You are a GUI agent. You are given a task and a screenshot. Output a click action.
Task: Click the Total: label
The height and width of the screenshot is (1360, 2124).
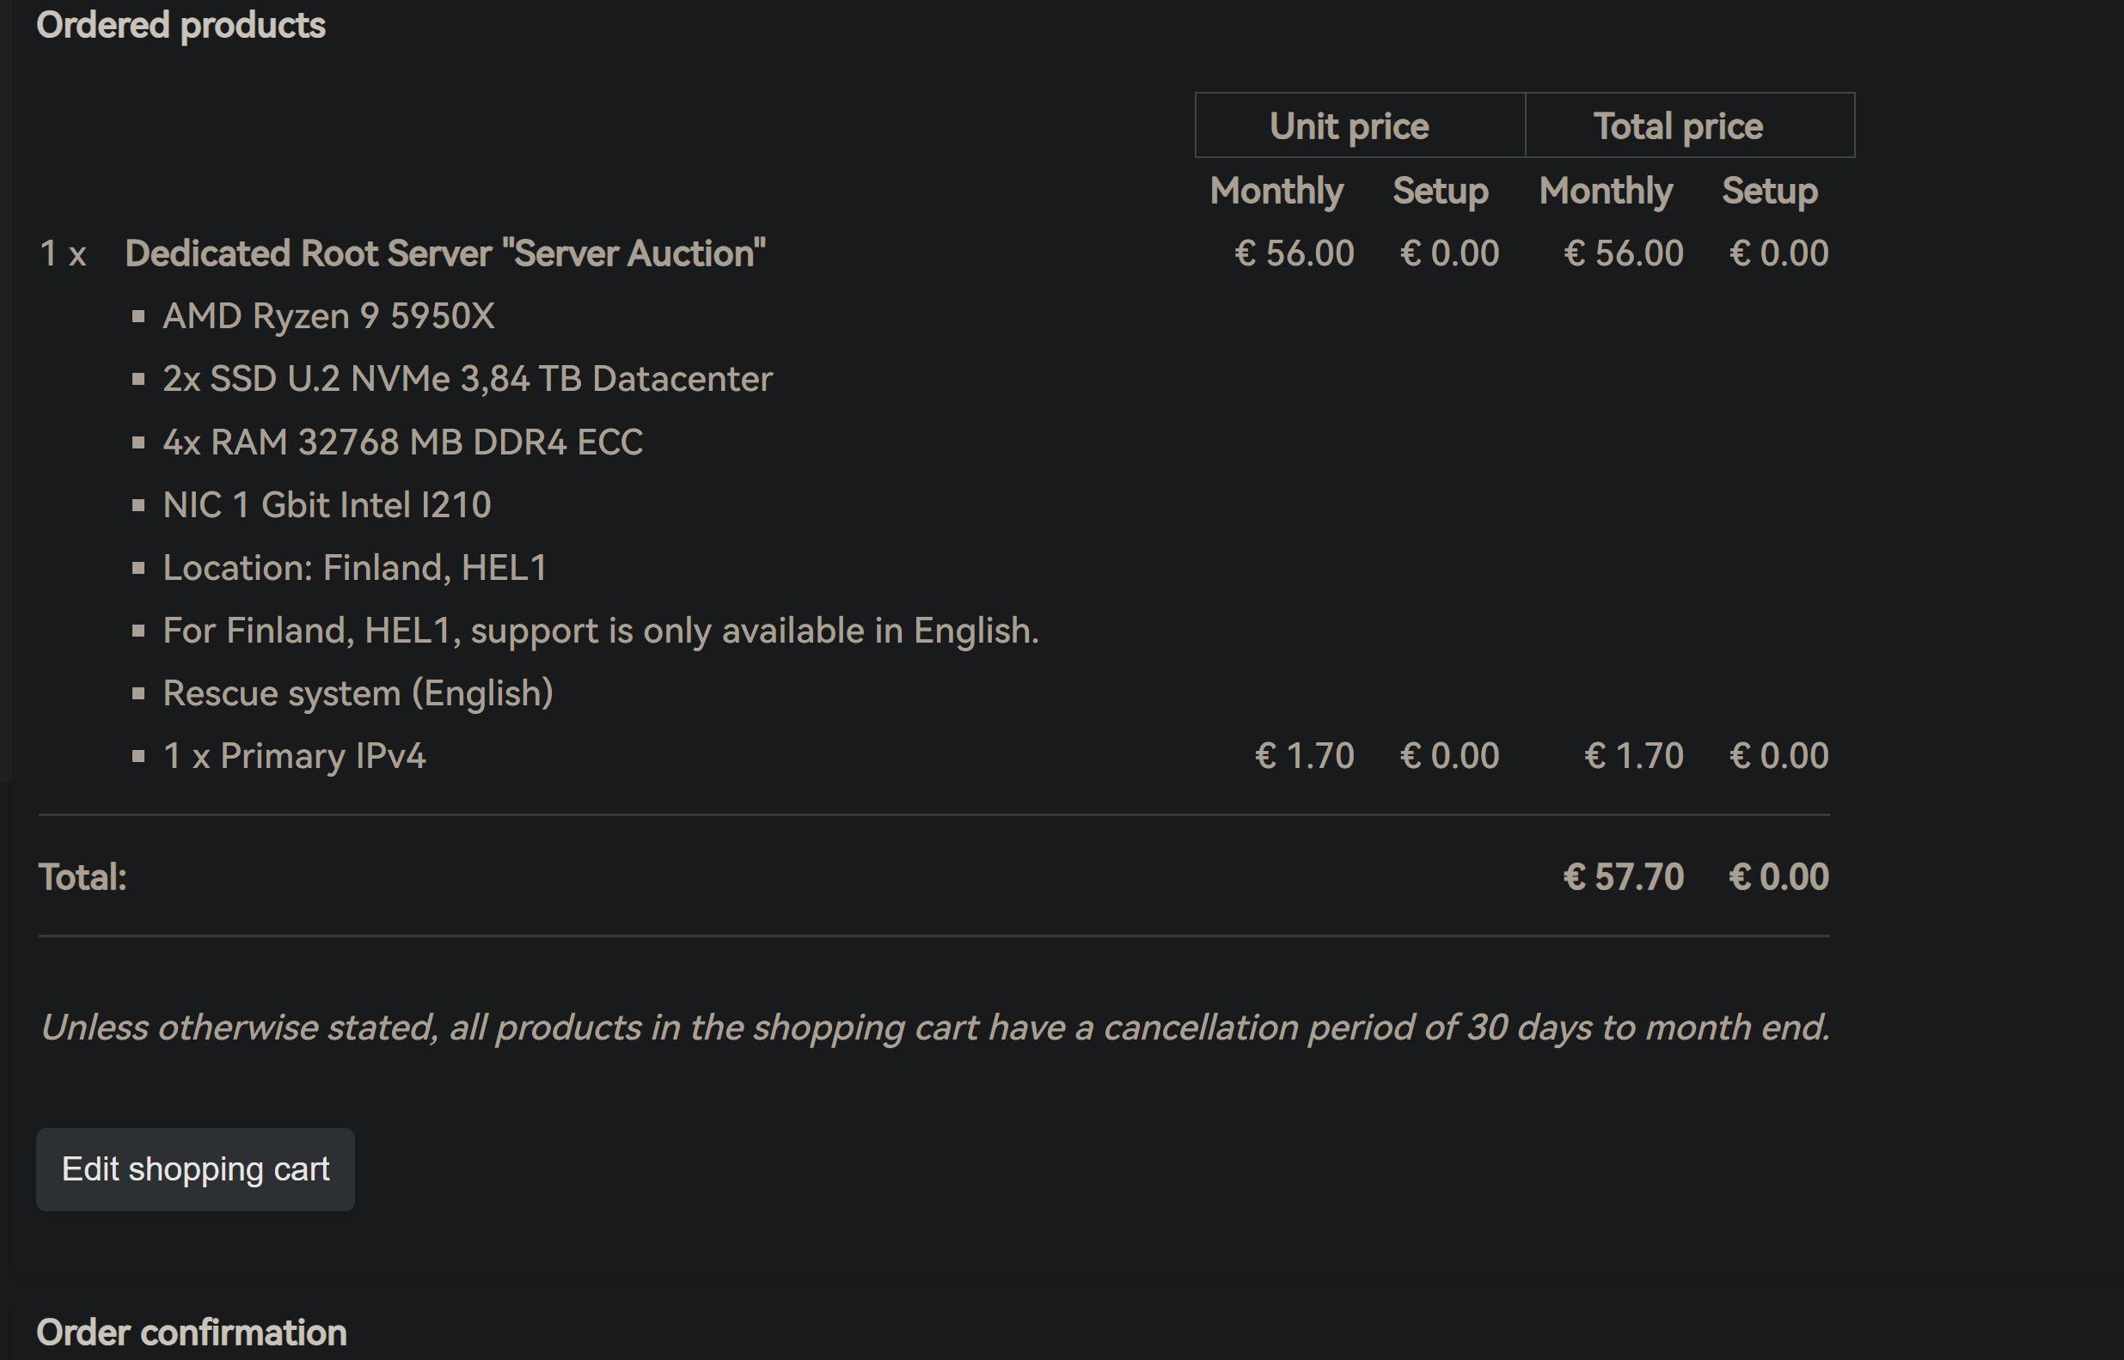click(x=83, y=877)
